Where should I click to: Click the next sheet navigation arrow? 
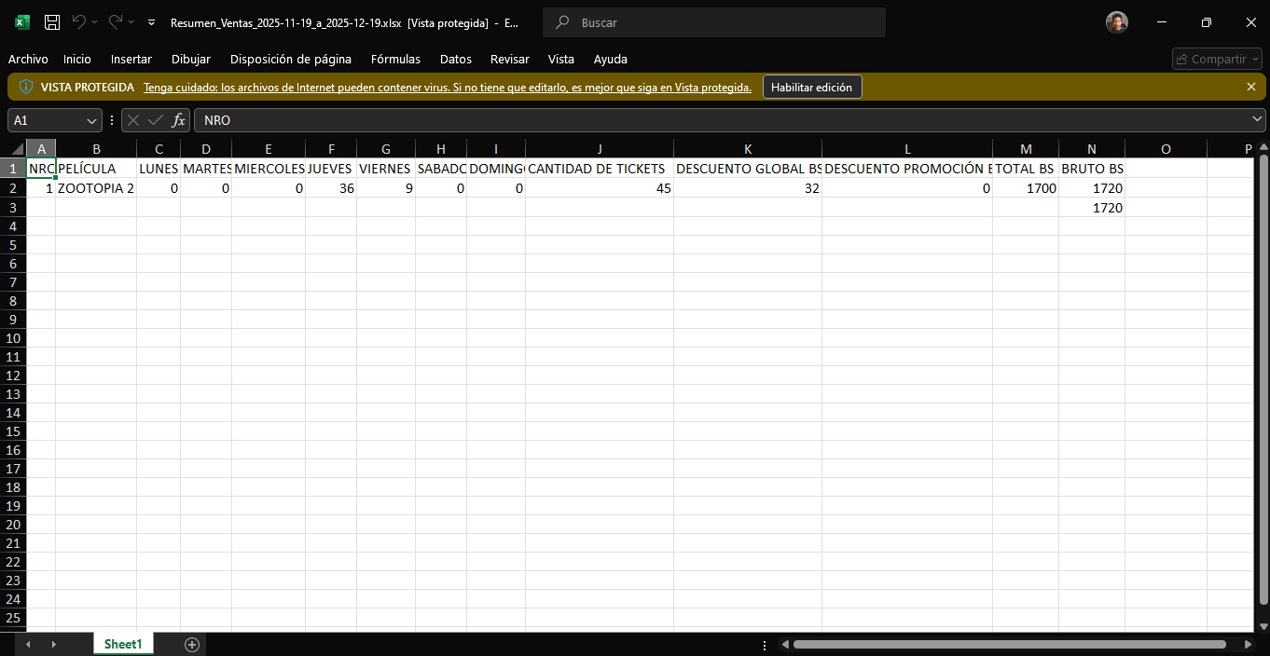(x=54, y=644)
